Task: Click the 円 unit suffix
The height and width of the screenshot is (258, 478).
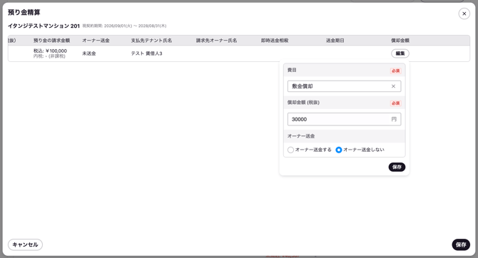Action: click(394, 119)
